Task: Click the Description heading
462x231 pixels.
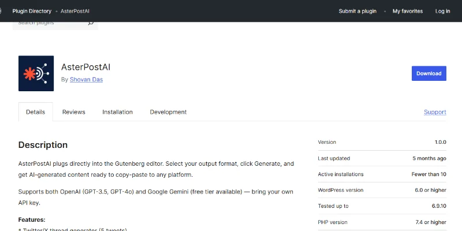Action: coord(43,145)
